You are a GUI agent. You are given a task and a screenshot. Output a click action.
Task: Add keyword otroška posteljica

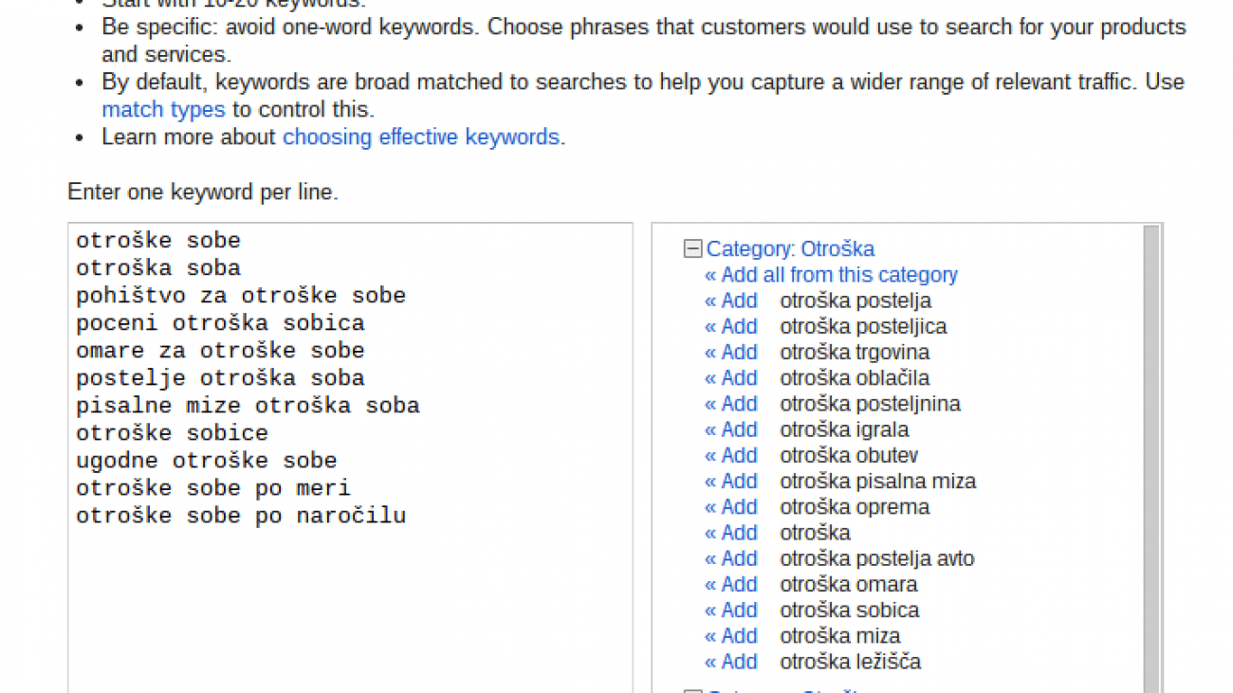731,326
